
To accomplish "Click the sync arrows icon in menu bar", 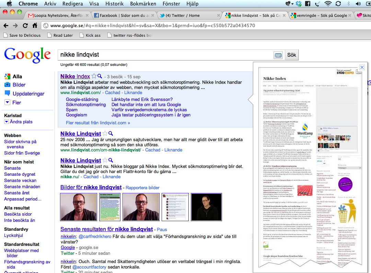I will [338, 3].
